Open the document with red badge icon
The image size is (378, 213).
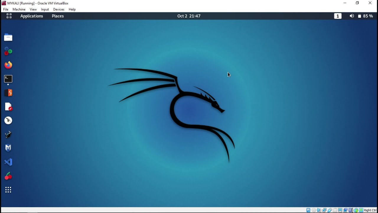tap(8, 106)
